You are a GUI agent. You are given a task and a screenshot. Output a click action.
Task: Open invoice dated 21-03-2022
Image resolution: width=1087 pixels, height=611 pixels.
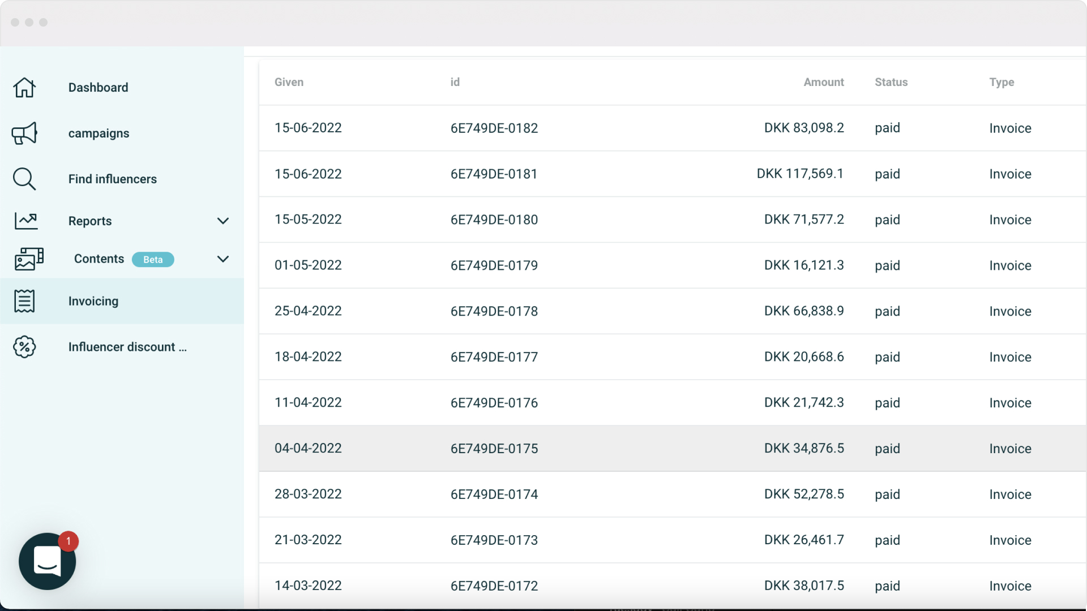(x=308, y=540)
